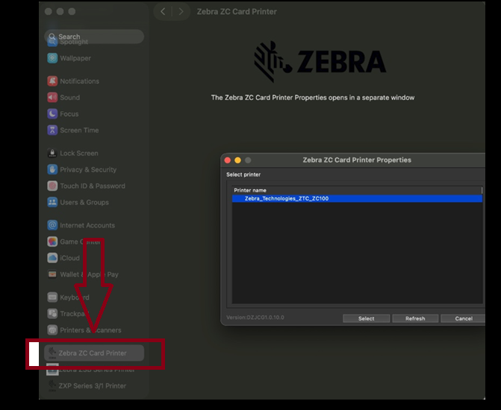Open Privacy & Security hand icon

point(52,169)
